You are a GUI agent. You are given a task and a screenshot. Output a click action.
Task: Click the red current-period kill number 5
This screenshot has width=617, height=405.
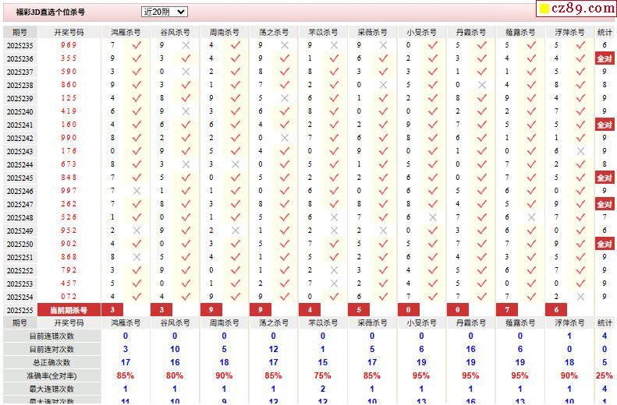(359, 310)
